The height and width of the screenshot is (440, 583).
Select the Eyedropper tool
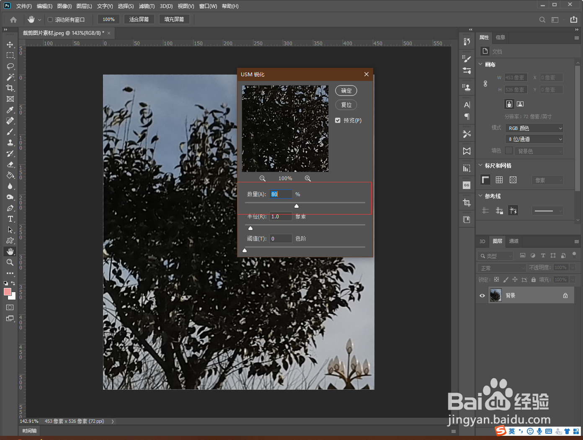[10, 110]
